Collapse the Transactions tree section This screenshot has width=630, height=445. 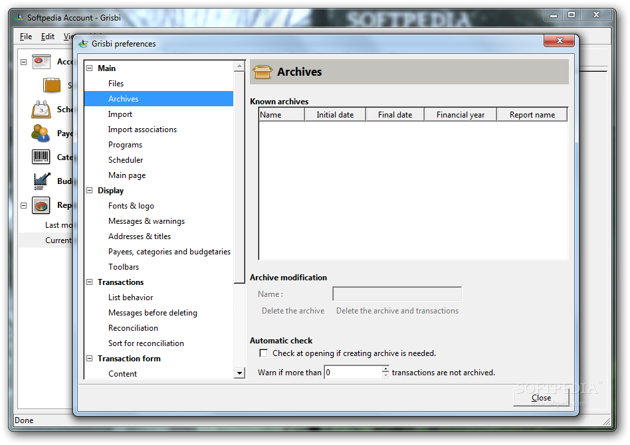(x=90, y=282)
